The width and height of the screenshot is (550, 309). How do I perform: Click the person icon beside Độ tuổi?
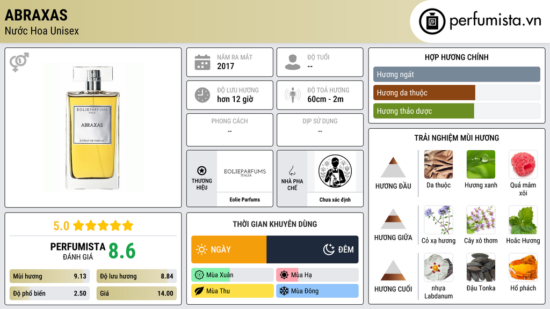click(293, 62)
